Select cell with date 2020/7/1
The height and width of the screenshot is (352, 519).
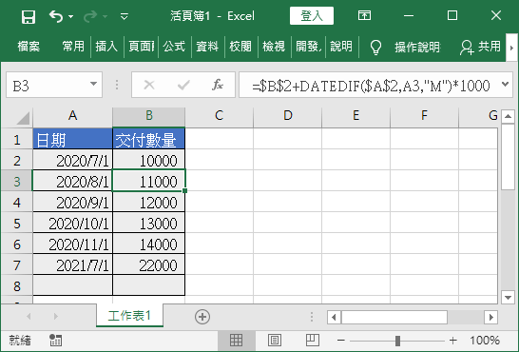pyautogui.click(x=73, y=160)
